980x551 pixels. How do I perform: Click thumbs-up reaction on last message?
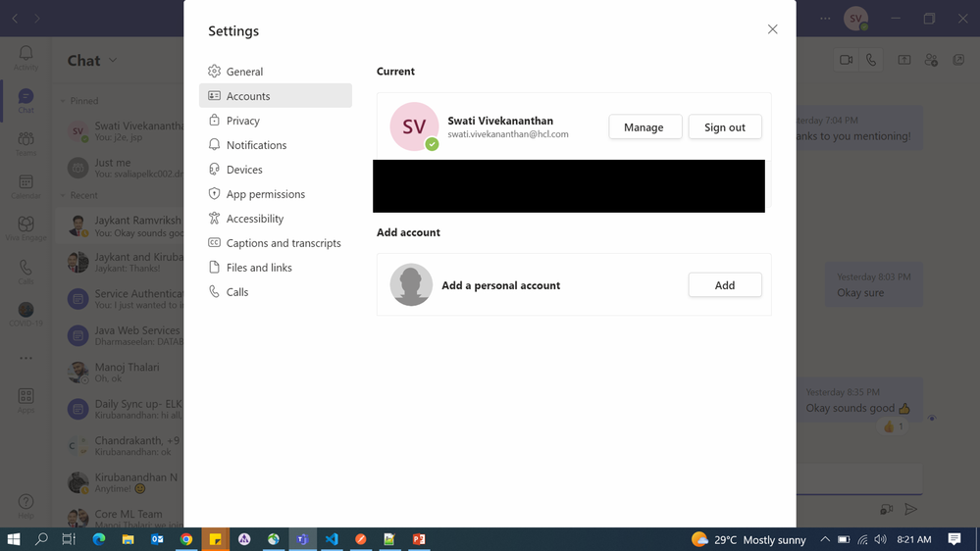tap(893, 426)
